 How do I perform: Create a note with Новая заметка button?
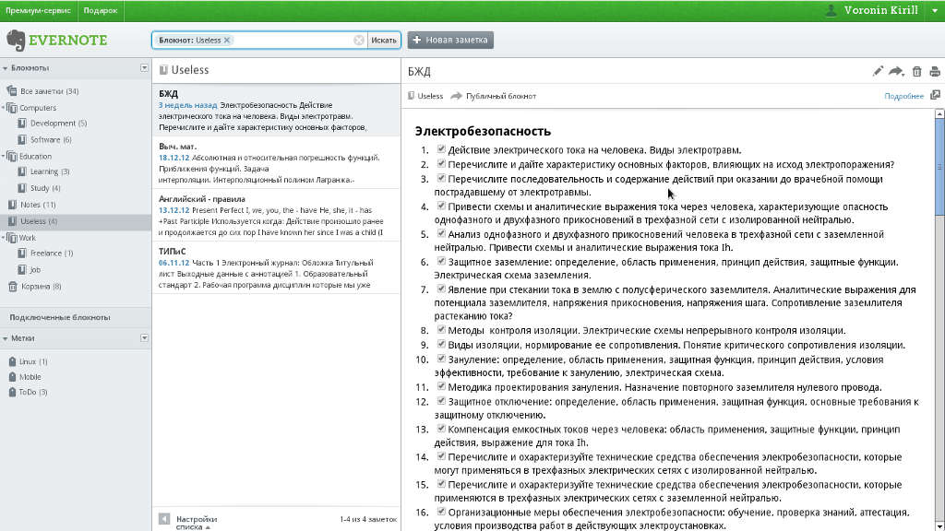449,40
